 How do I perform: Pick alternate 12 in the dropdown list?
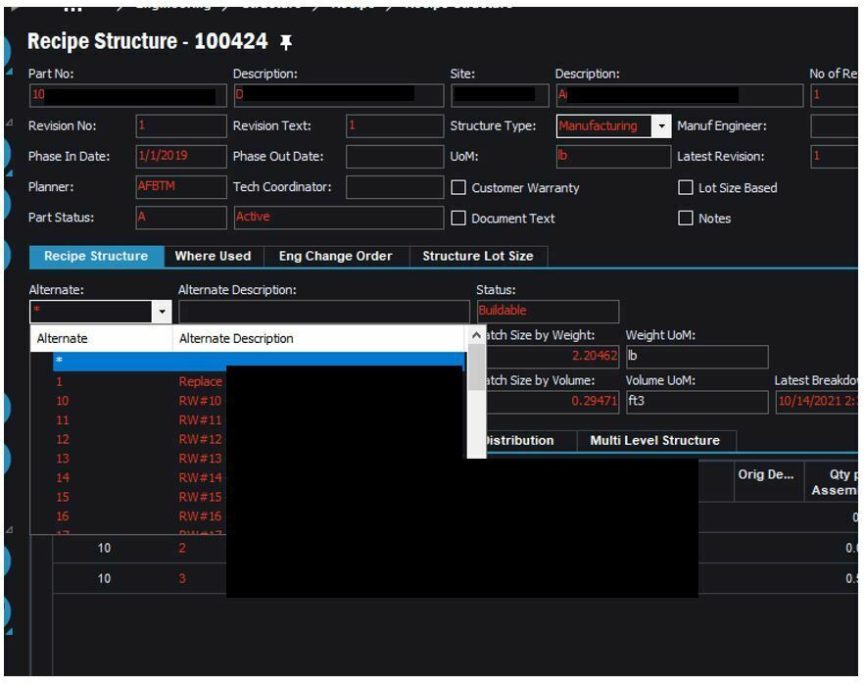tap(141, 439)
